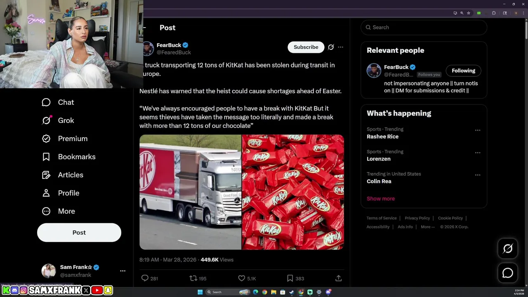
Task: Open Articles in the sidebar
Action: click(62, 175)
